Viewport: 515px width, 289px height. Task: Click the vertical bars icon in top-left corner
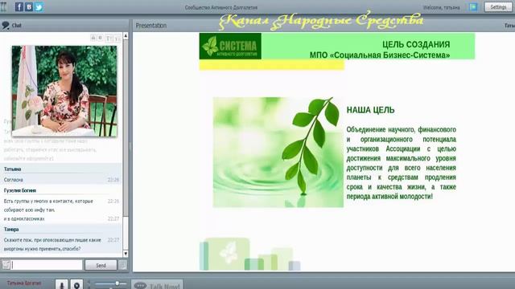3,7
